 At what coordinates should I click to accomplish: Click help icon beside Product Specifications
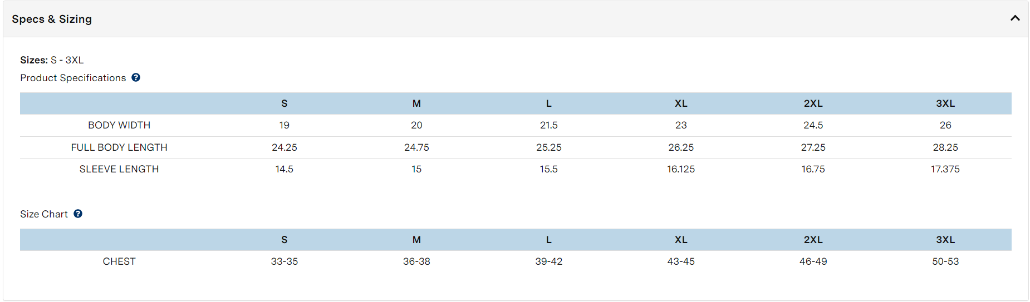pos(136,78)
